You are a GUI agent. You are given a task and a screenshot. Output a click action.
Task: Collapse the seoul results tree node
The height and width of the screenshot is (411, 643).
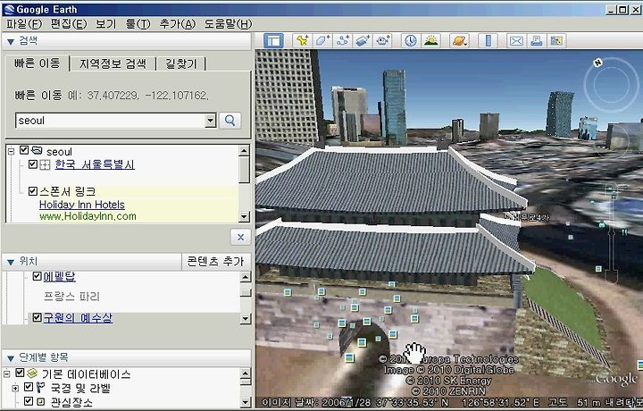point(11,151)
